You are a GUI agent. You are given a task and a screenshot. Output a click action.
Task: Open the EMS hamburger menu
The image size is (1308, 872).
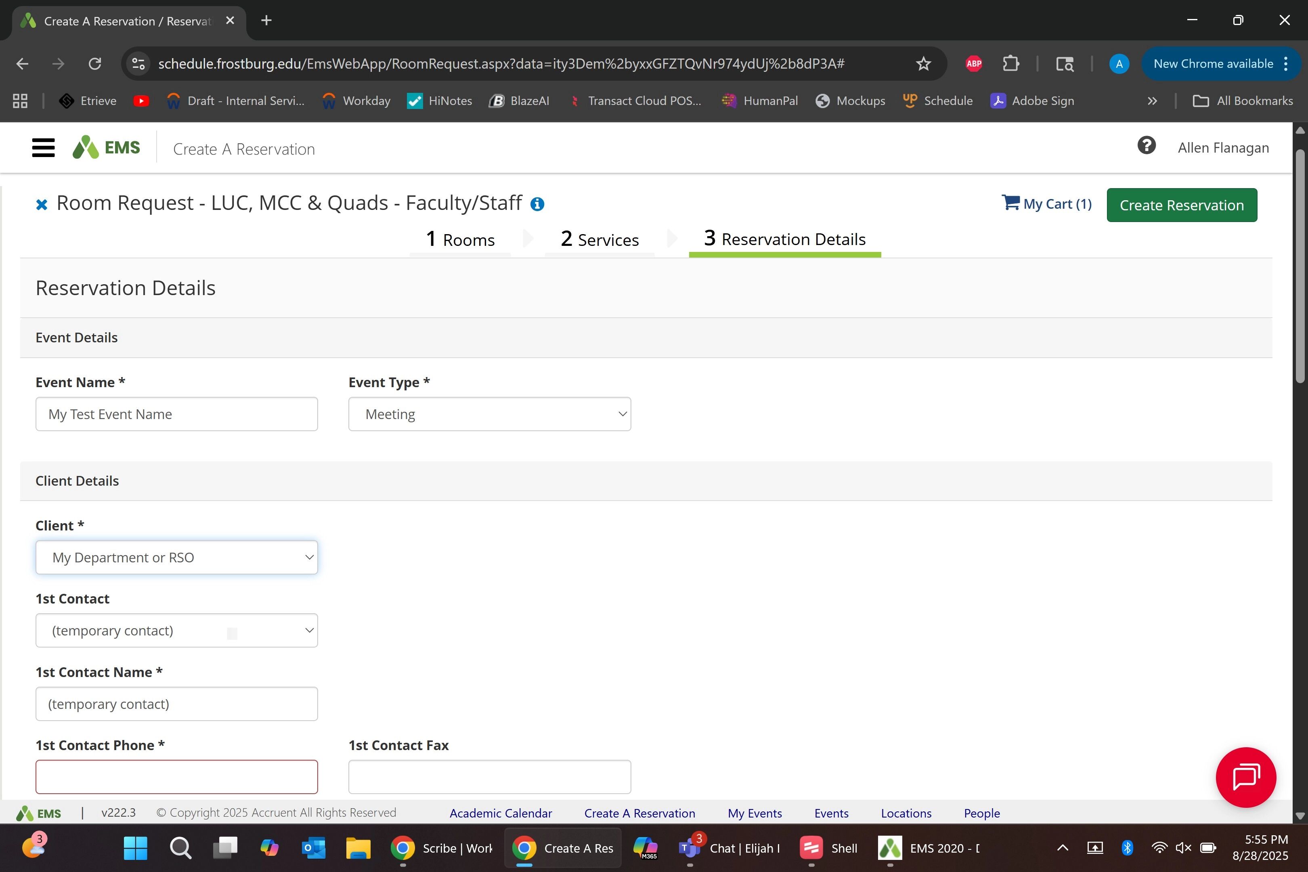pos(43,148)
